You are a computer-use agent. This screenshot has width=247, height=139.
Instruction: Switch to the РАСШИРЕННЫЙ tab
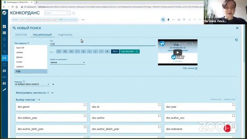(x=42, y=35)
